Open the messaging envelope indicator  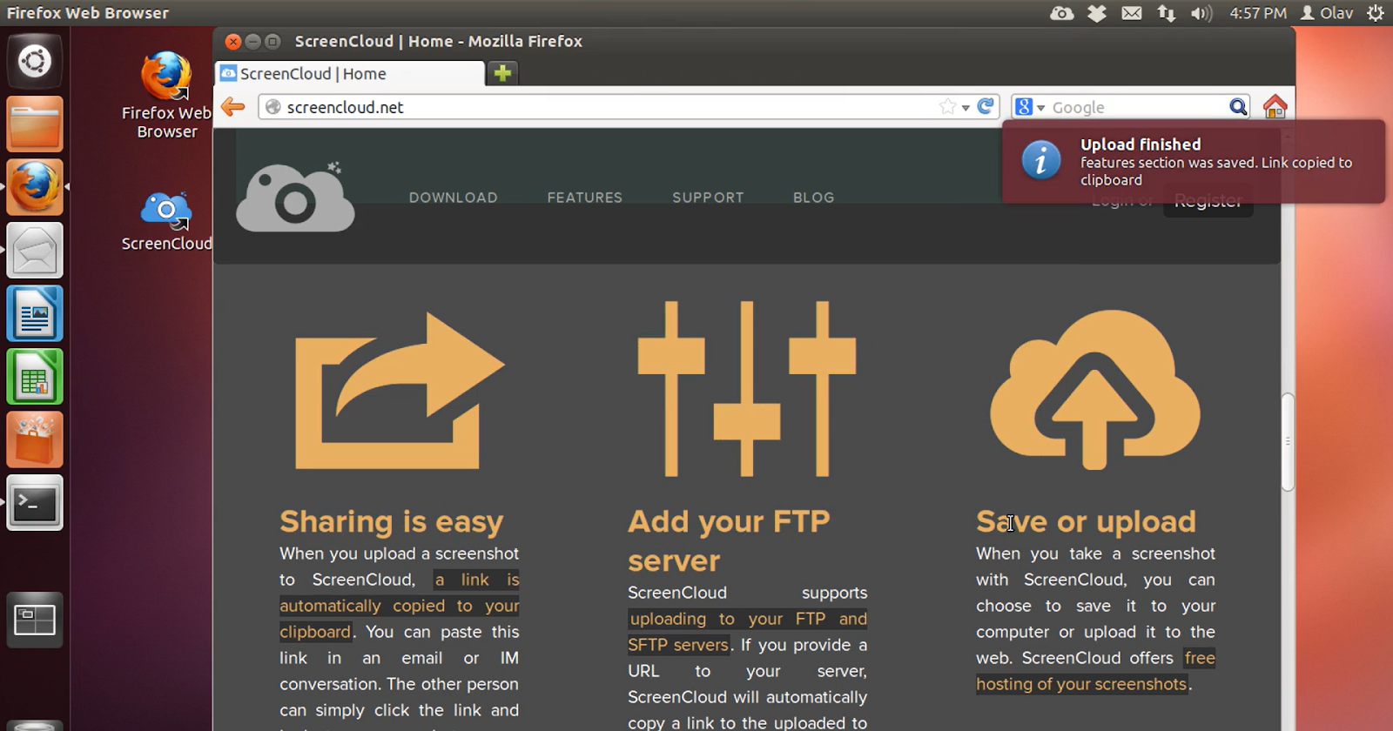(x=1132, y=13)
